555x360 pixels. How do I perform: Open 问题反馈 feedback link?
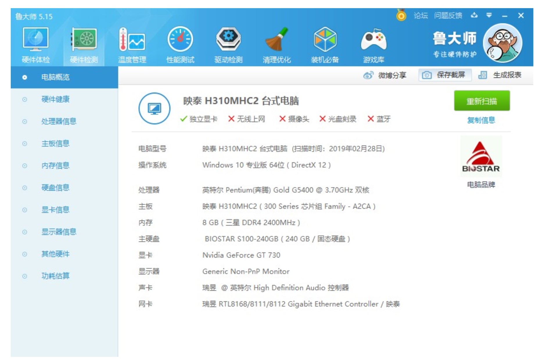[448, 15]
